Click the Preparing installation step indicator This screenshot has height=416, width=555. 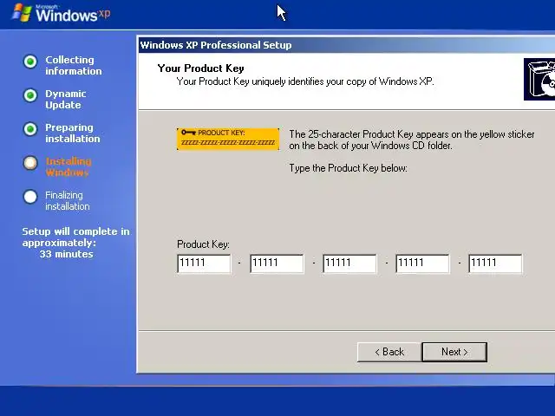(30, 129)
